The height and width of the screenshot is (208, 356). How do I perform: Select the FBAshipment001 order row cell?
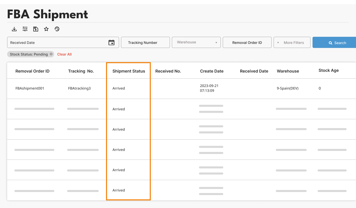[30, 88]
